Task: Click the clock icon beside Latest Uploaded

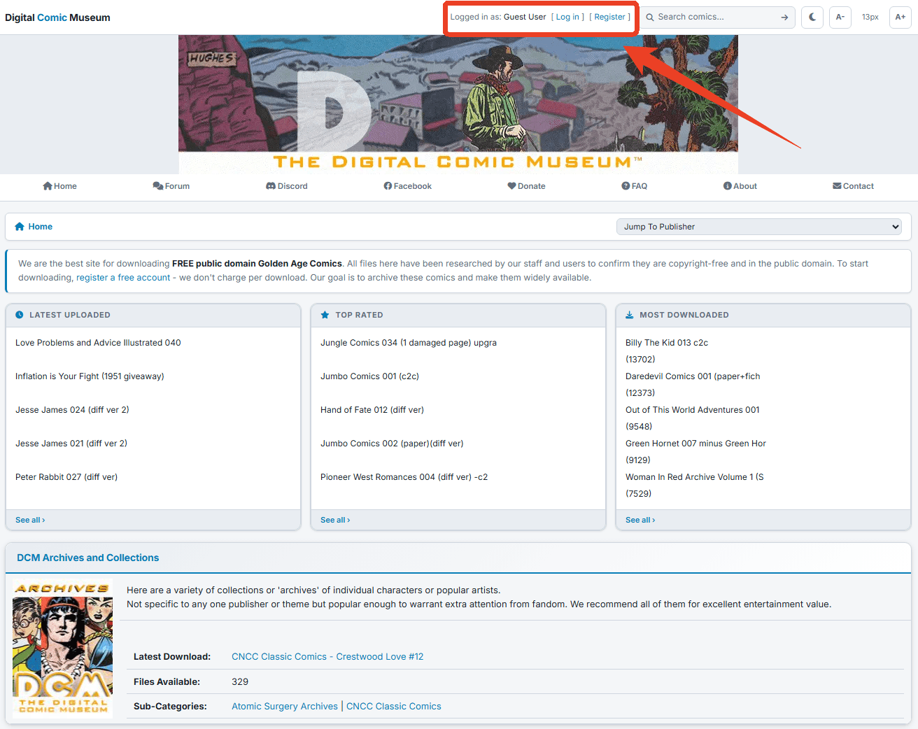Action: (x=20, y=315)
